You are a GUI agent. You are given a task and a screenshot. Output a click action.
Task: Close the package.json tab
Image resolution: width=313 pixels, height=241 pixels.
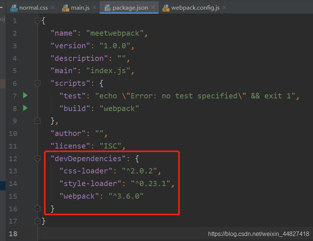(153, 7)
